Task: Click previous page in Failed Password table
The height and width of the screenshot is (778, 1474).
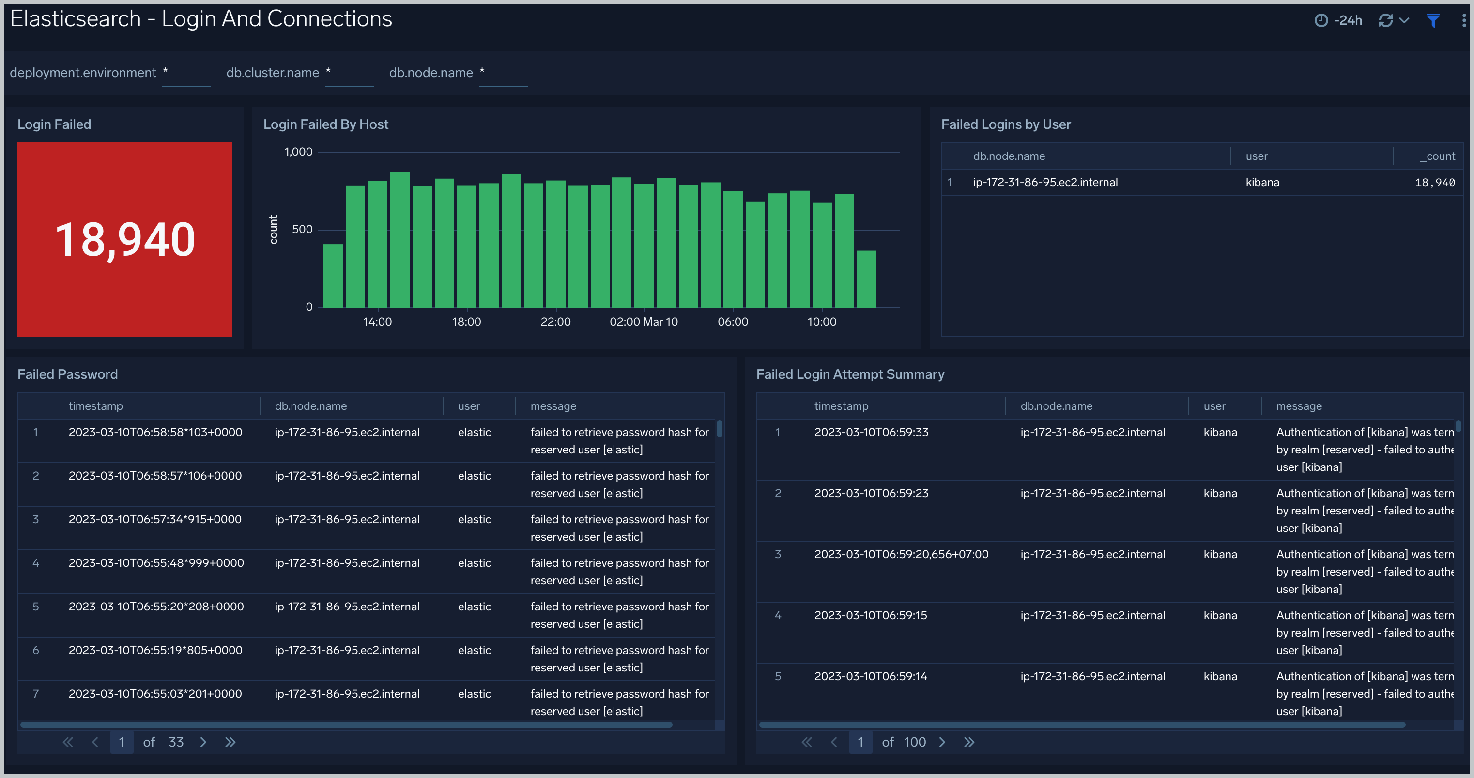Action: click(93, 742)
